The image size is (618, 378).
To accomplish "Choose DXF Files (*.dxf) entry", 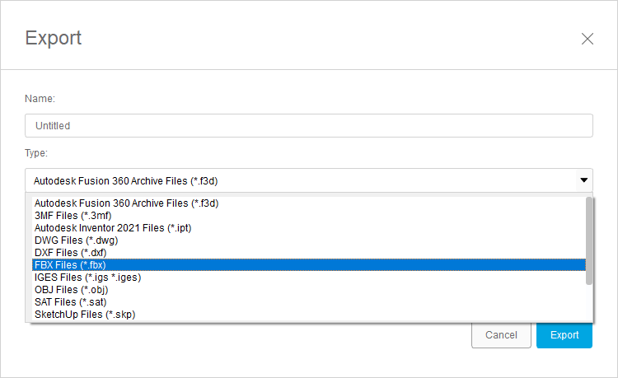I will coord(309,252).
